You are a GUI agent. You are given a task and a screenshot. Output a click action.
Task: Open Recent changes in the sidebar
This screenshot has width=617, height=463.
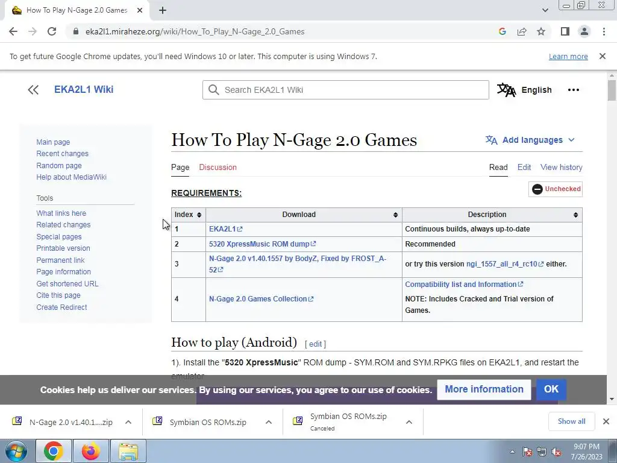coord(62,154)
